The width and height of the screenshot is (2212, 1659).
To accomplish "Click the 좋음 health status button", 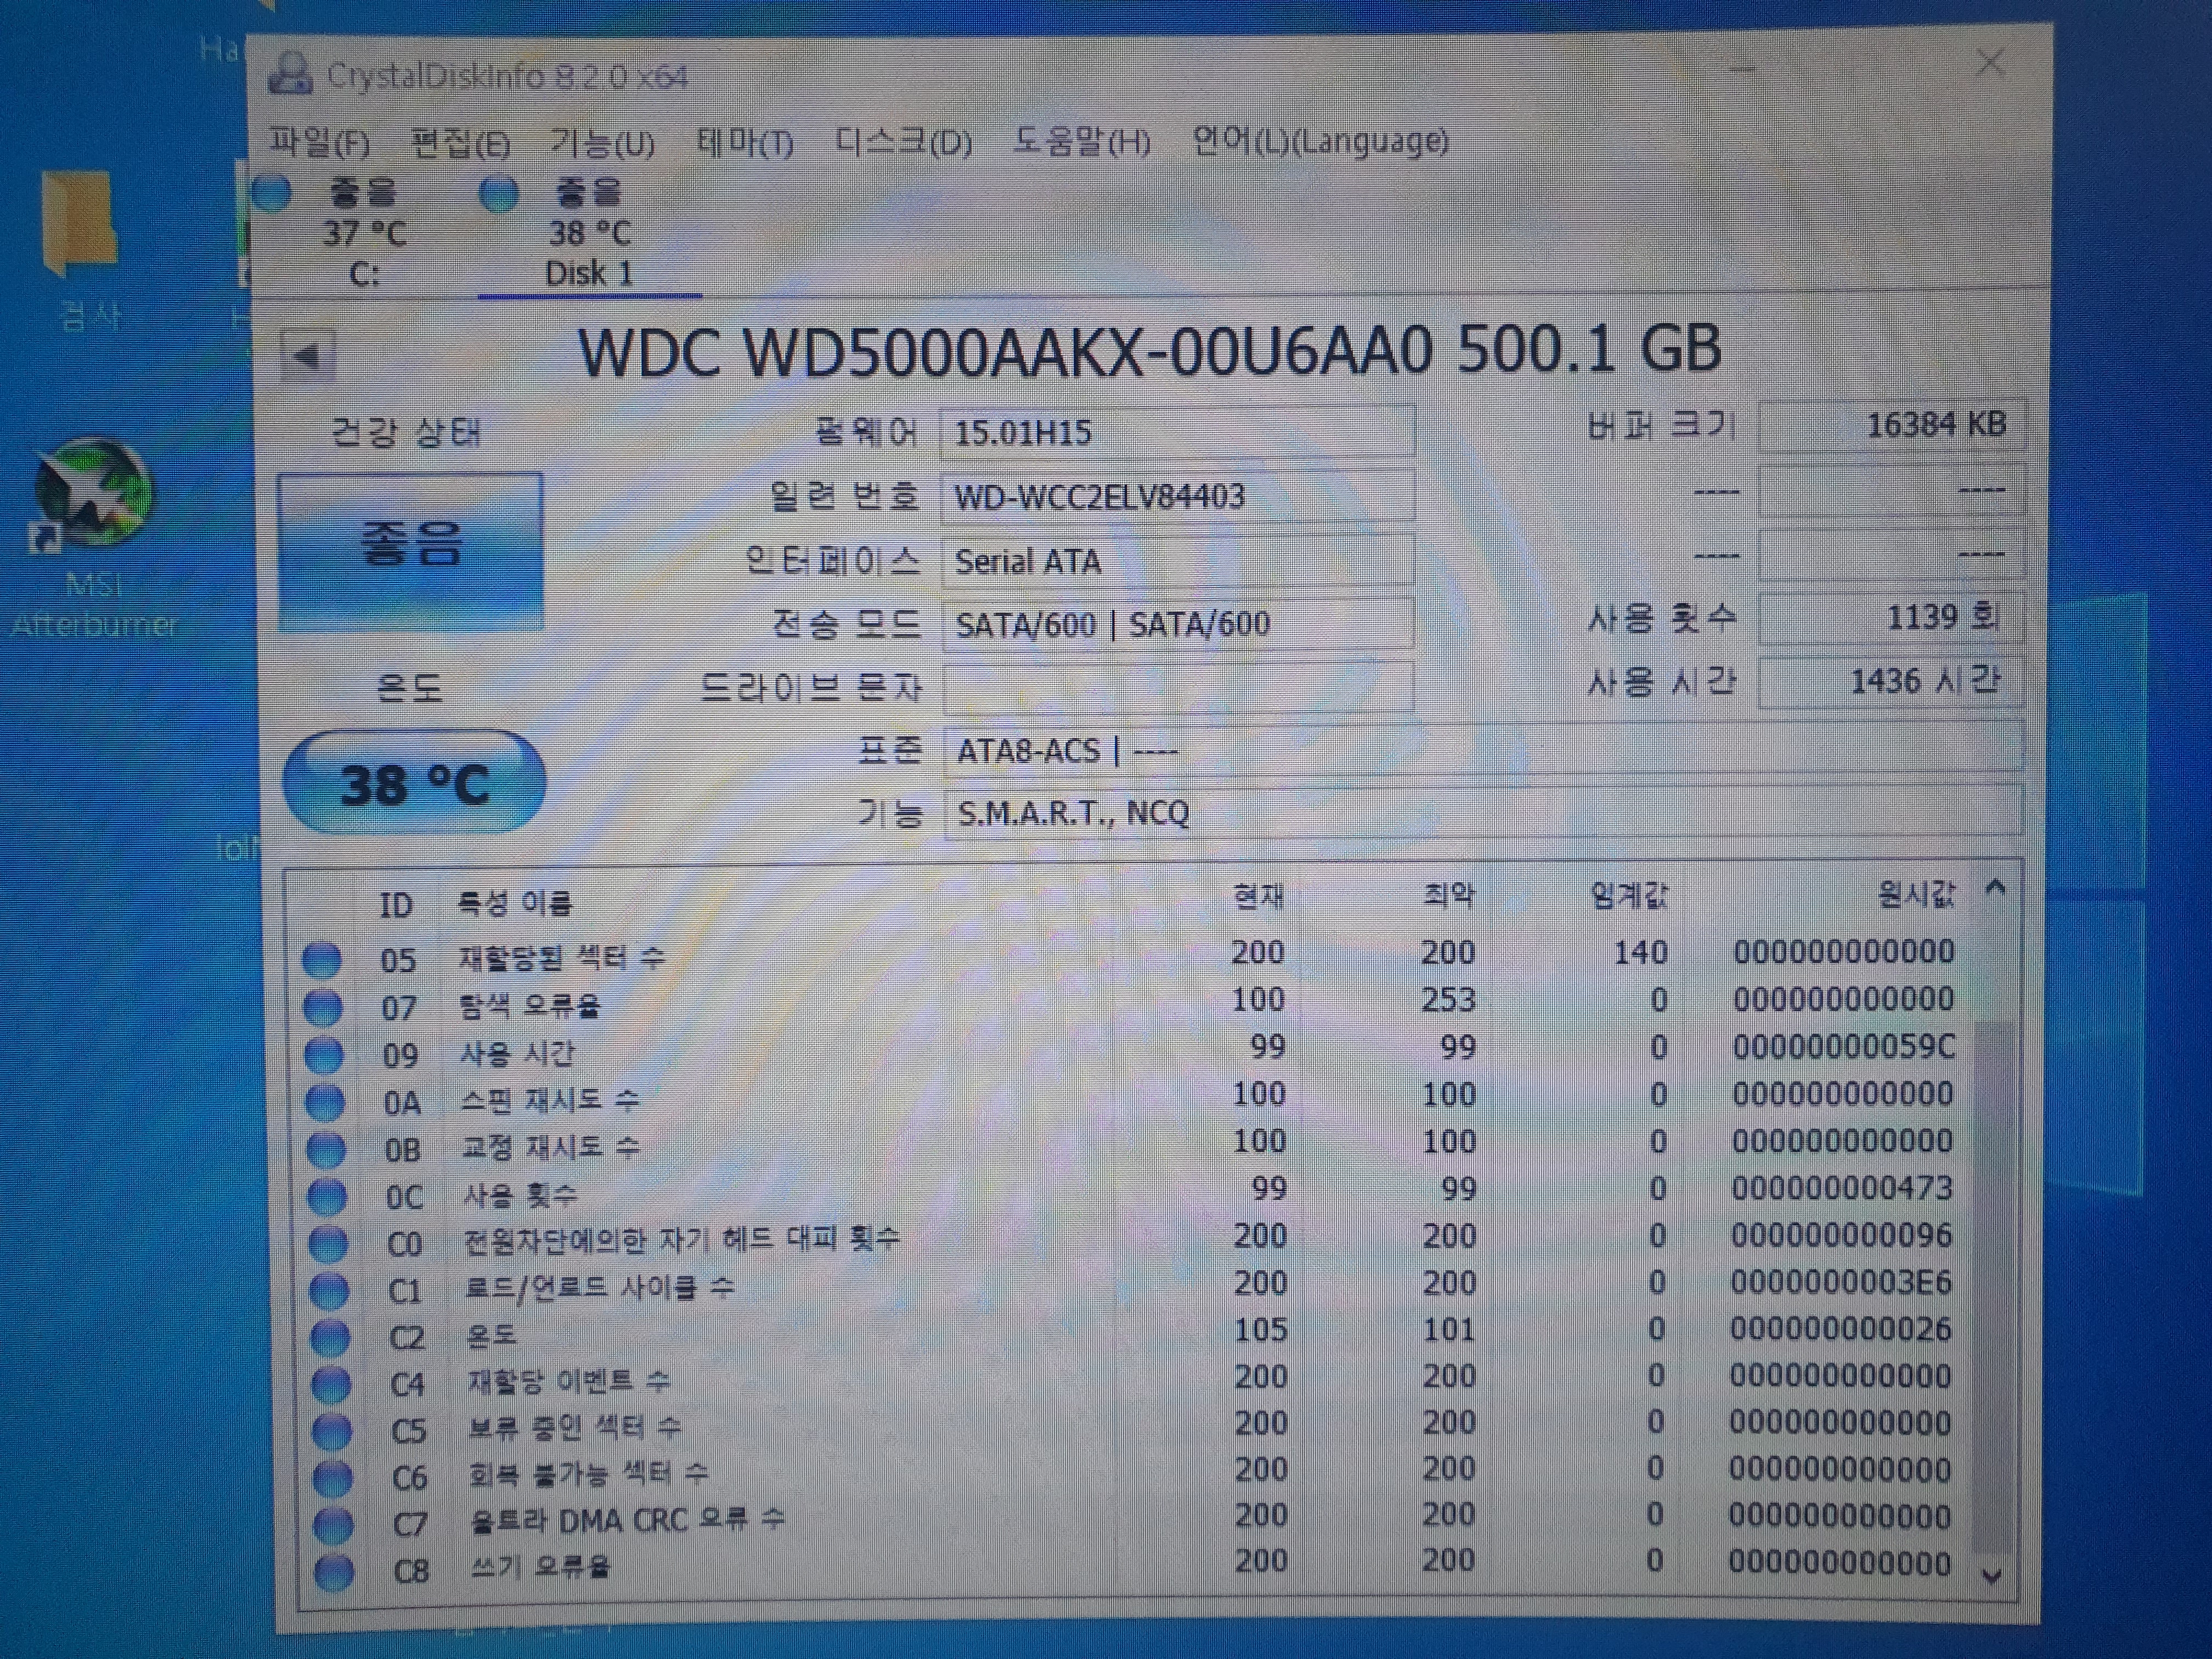I will click(x=411, y=551).
